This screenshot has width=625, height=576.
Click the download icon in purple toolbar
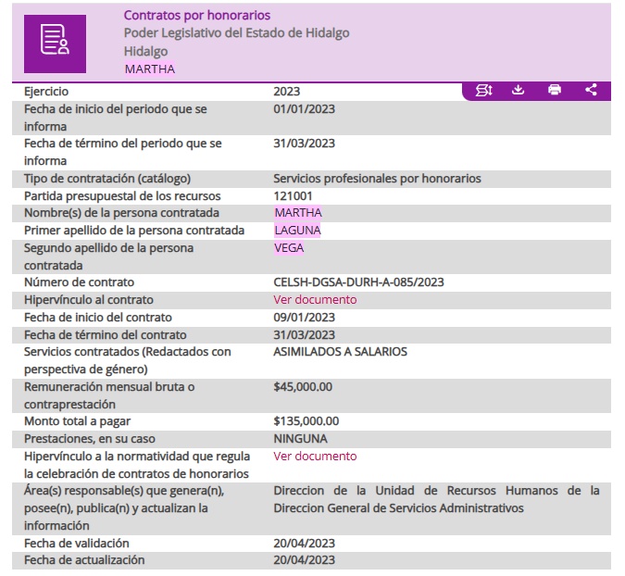click(519, 90)
